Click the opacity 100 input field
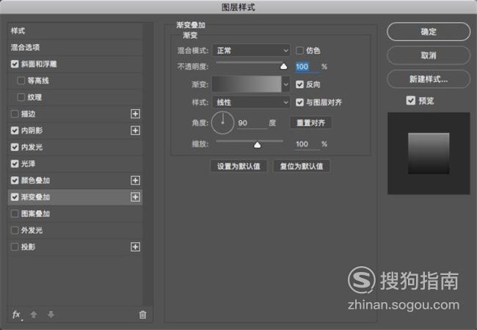477x330 pixels. coord(307,67)
